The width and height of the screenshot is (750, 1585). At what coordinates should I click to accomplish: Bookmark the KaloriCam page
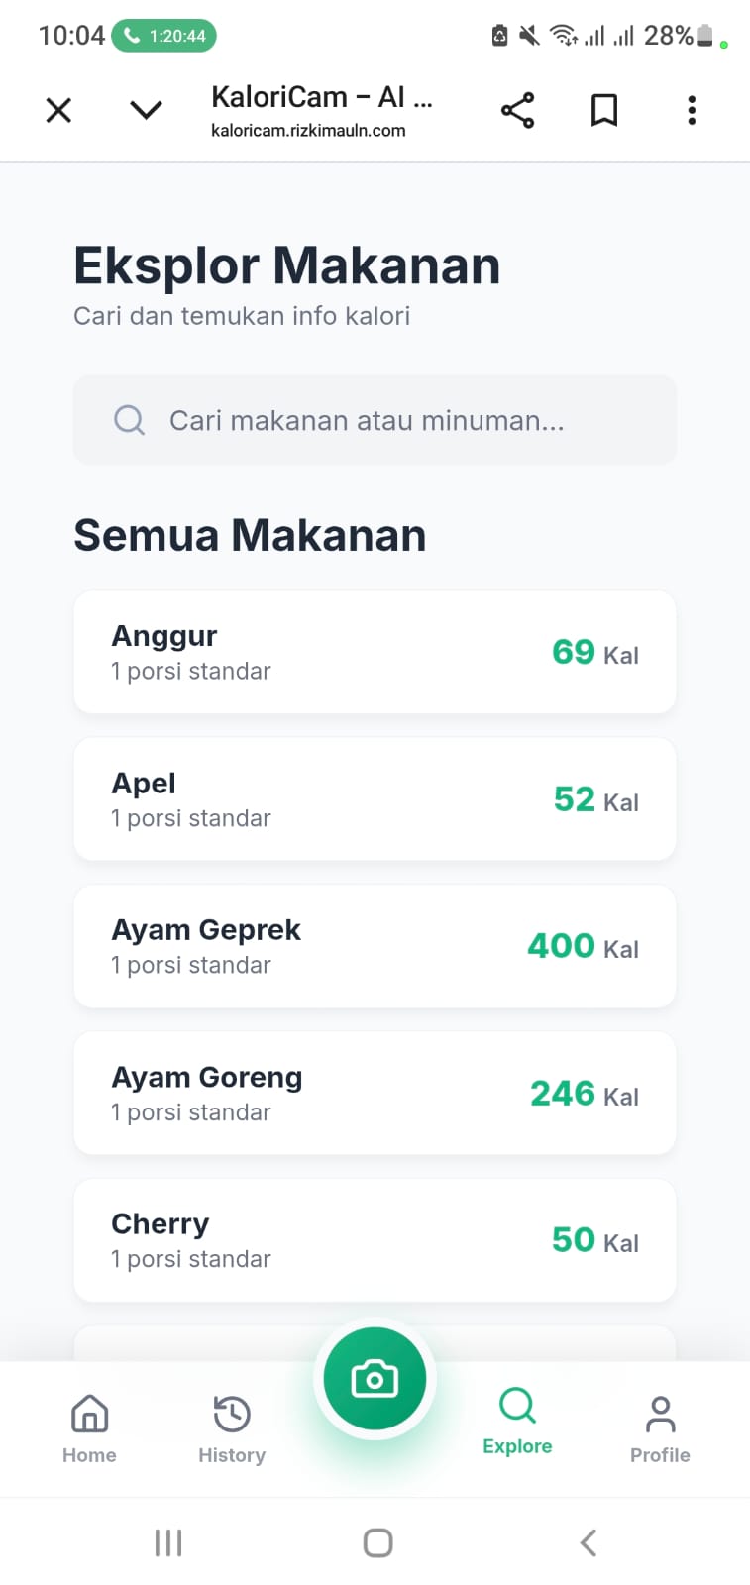coord(604,110)
